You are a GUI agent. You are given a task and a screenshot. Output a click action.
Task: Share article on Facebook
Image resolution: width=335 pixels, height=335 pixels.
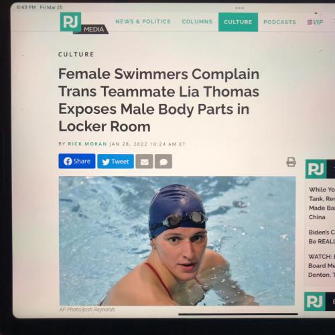coord(77,161)
